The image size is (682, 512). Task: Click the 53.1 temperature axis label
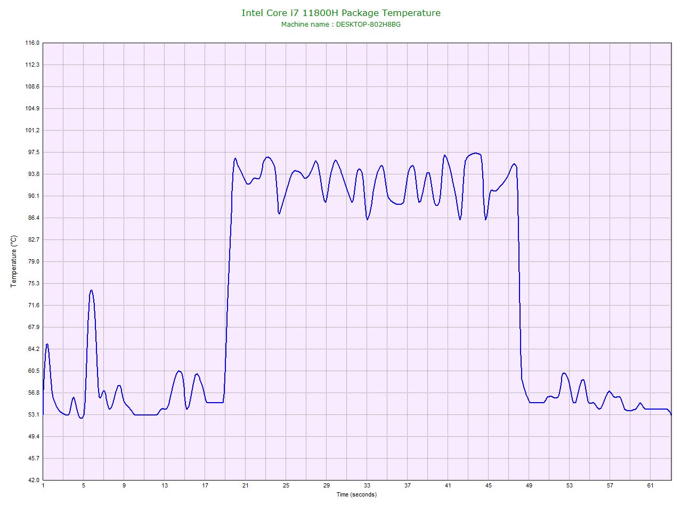pos(34,414)
